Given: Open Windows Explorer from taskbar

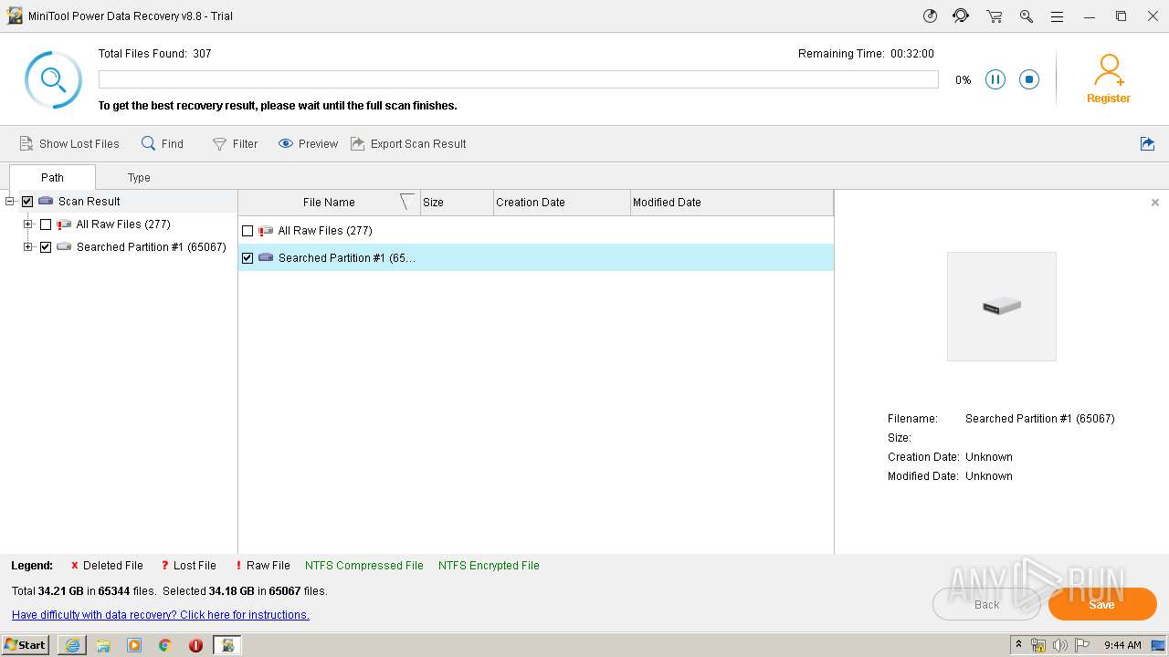Looking at the screenshot, I should 103,645.
